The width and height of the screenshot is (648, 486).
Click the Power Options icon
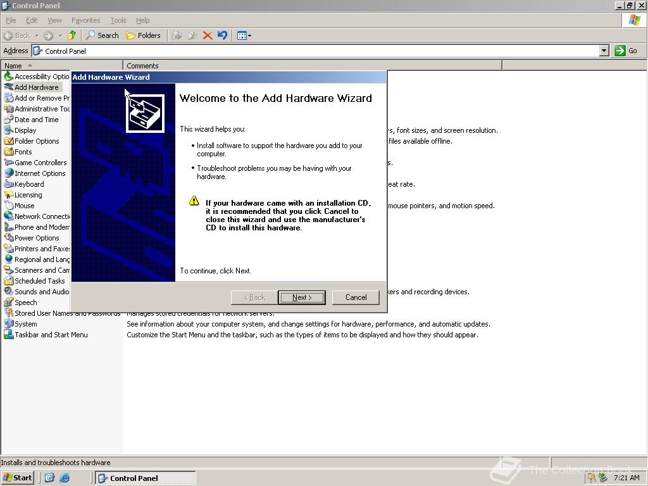[x=8, y=238]
